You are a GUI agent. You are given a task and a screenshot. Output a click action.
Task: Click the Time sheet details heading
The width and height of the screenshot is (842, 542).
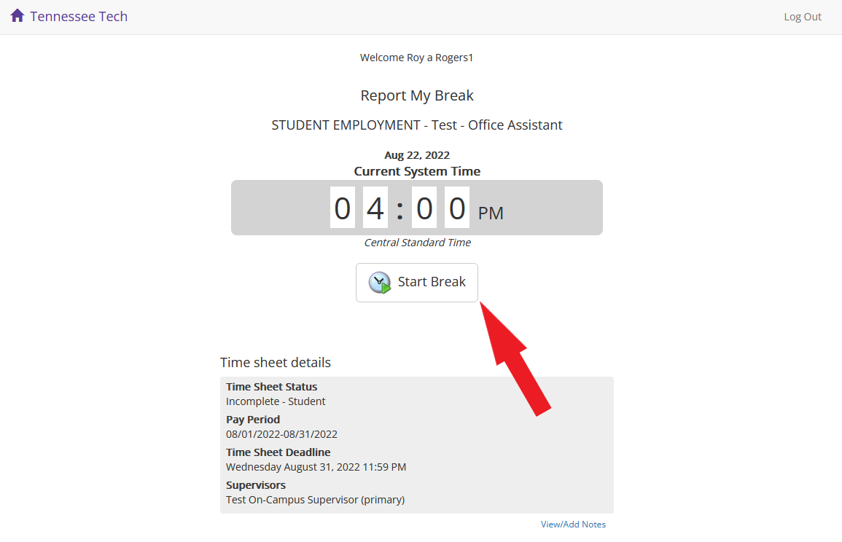point(276,363)
